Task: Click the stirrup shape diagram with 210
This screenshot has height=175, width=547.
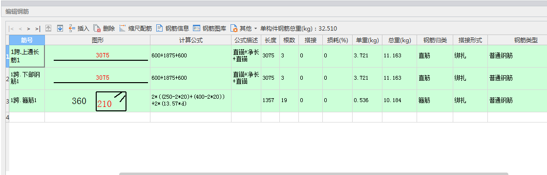Action: coord(111,102)
